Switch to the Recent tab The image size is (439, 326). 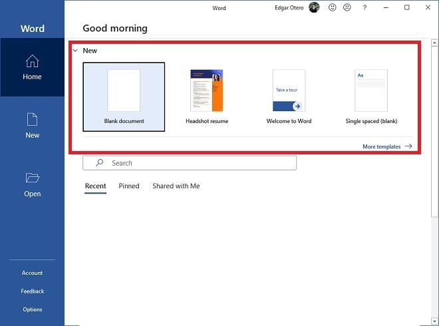96,186
